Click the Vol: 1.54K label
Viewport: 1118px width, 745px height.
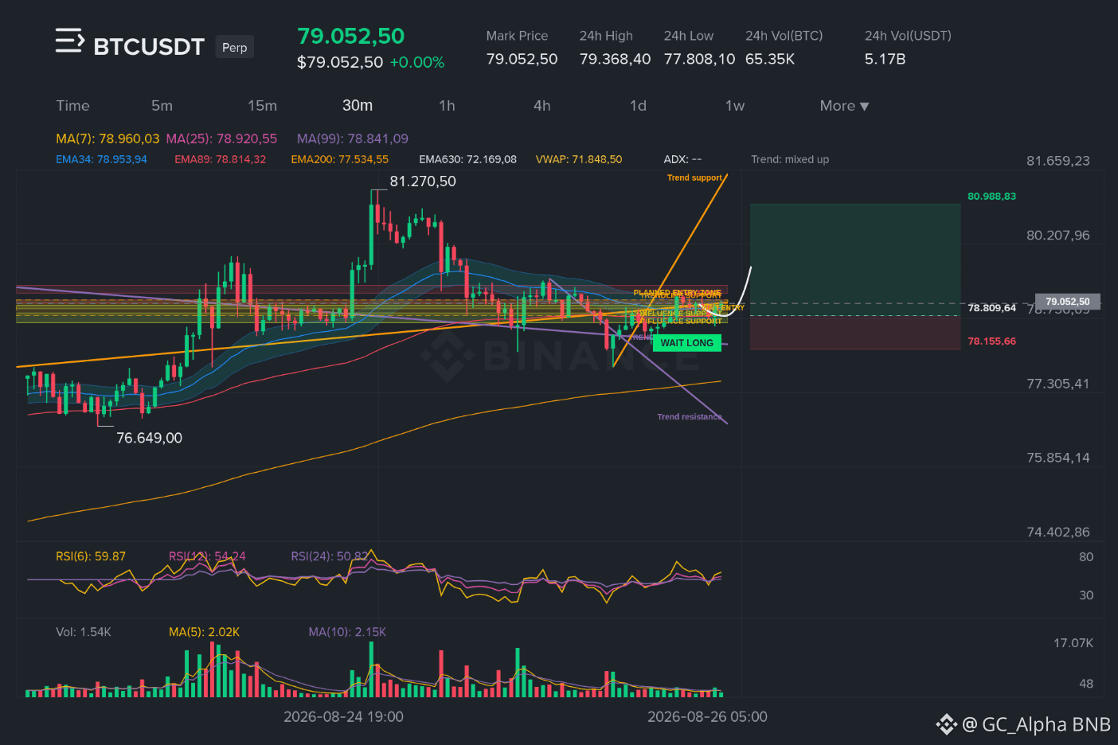coord(84,632)
